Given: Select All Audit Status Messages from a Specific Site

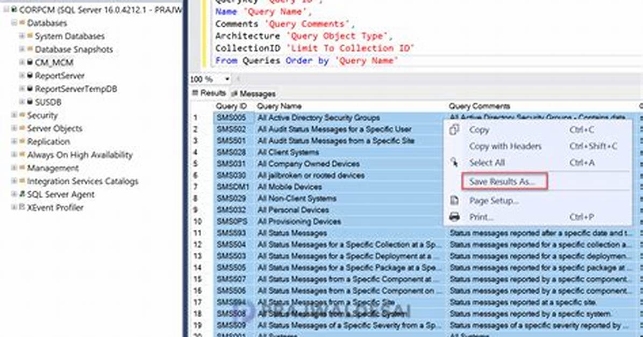Looking at the screenshot, I should pos(350,141).
